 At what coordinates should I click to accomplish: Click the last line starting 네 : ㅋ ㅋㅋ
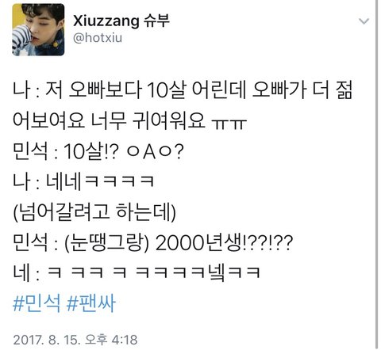click(137, 272)
